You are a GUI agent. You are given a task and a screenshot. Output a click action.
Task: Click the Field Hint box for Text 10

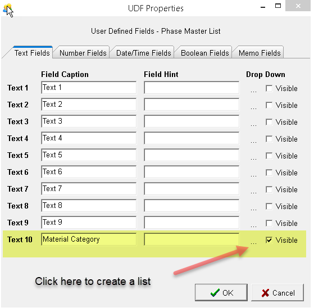point(192,239)
